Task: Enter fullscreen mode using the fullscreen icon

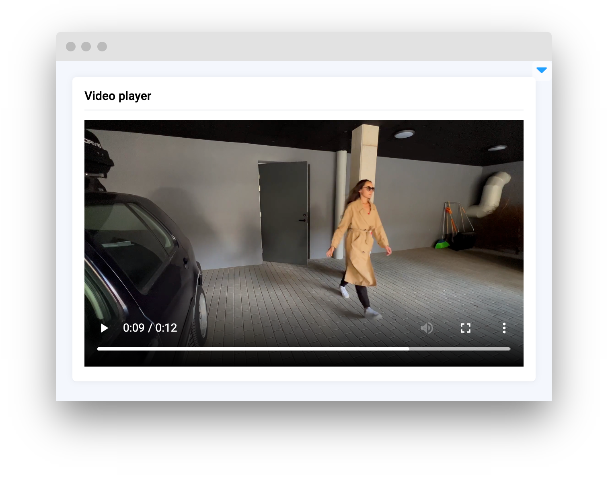Action: click(465, 328)
